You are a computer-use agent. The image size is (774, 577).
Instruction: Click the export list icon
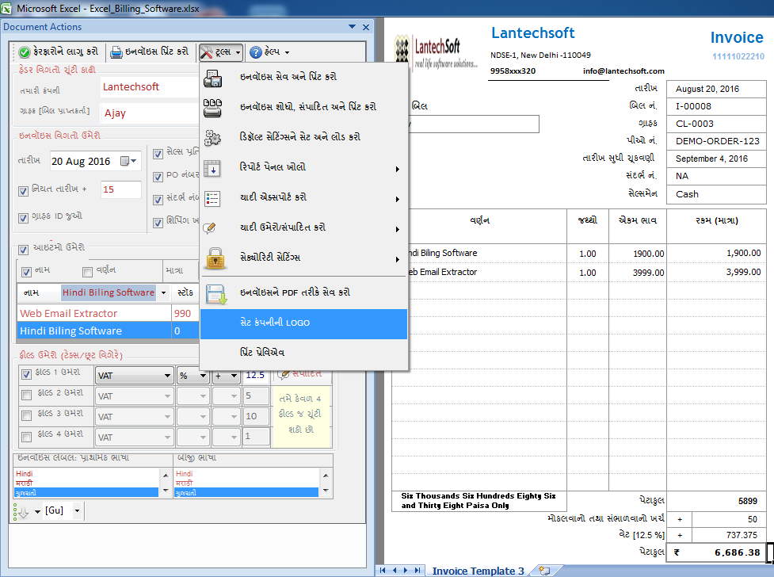click(x=213, y=198)
